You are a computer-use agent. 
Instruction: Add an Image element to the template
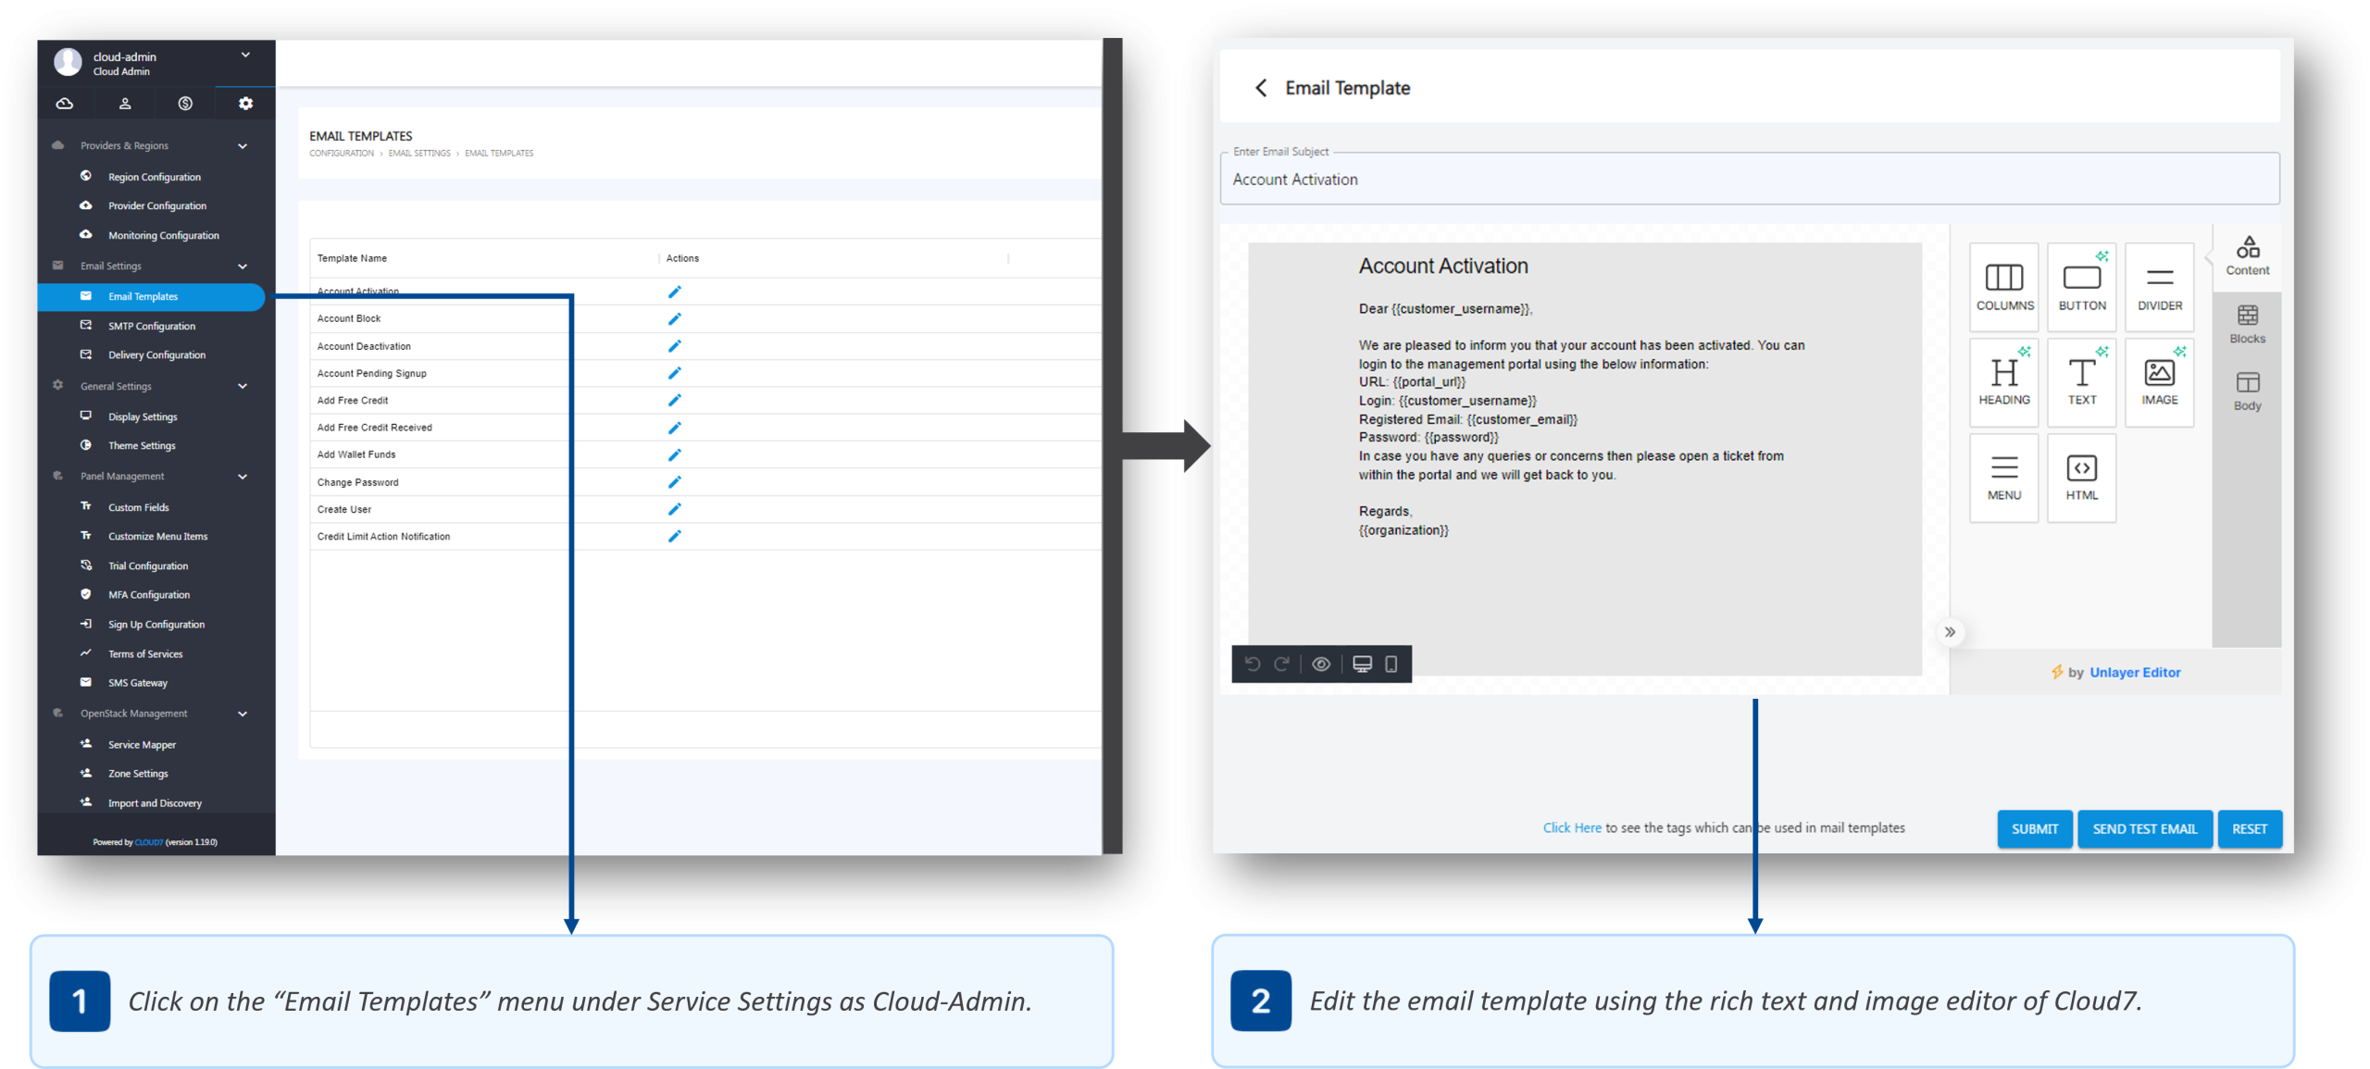(x=2159, y=382)
